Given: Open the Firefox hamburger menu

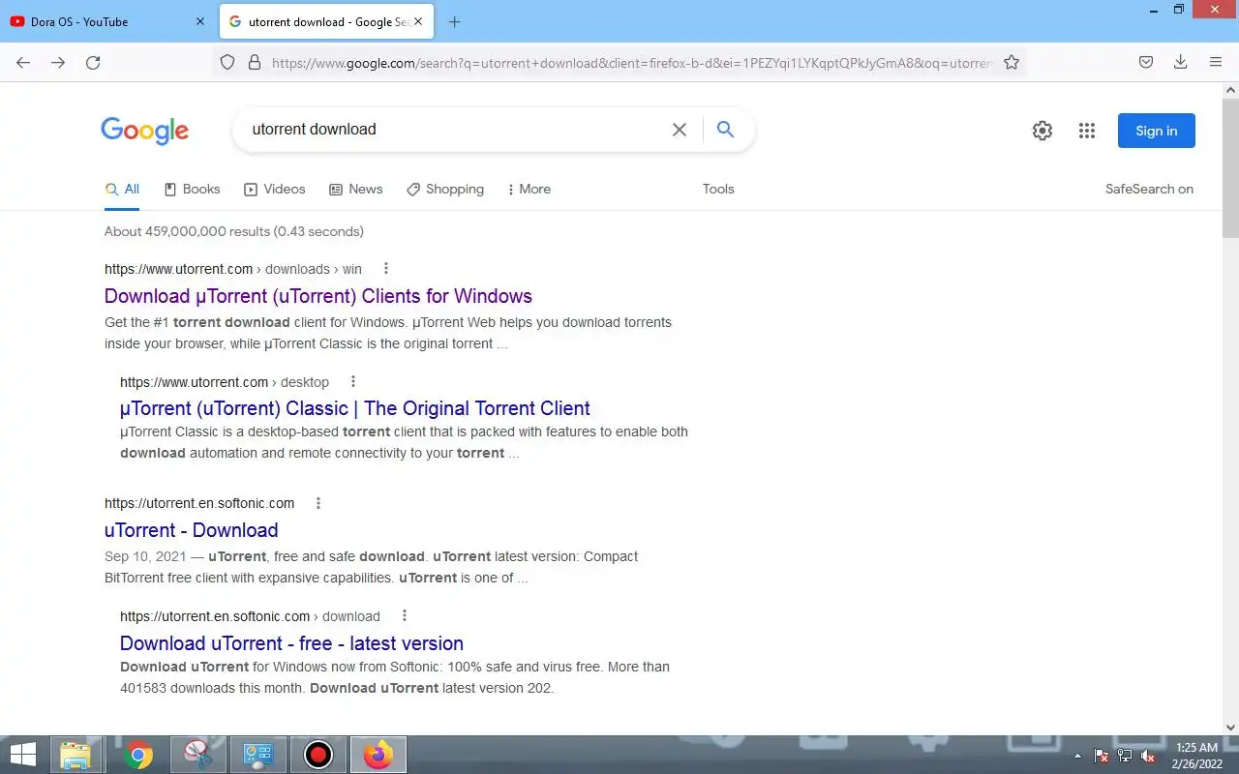Looking at the screenshot, I should (x=1216, y=62).
